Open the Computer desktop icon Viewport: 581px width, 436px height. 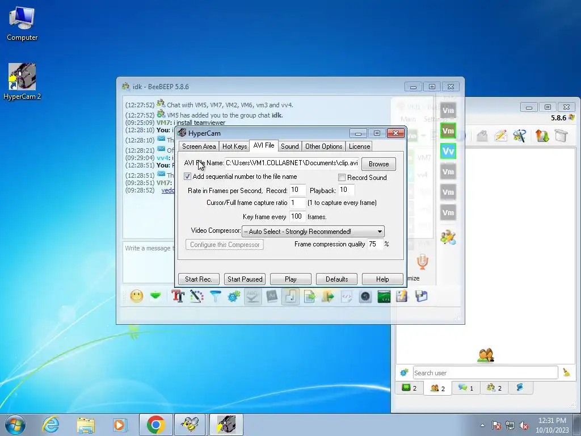coord(22,23)
